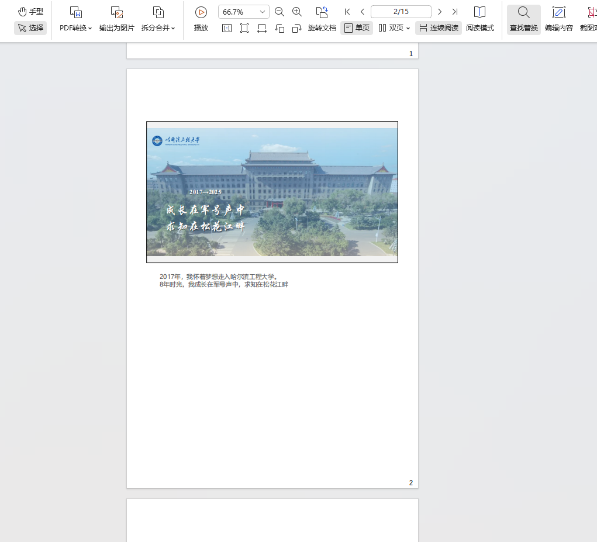Click the slide title '成长在军号声中'
This screenshot has width=597, height=542.
pyautogui.click(x=205, y=210)
